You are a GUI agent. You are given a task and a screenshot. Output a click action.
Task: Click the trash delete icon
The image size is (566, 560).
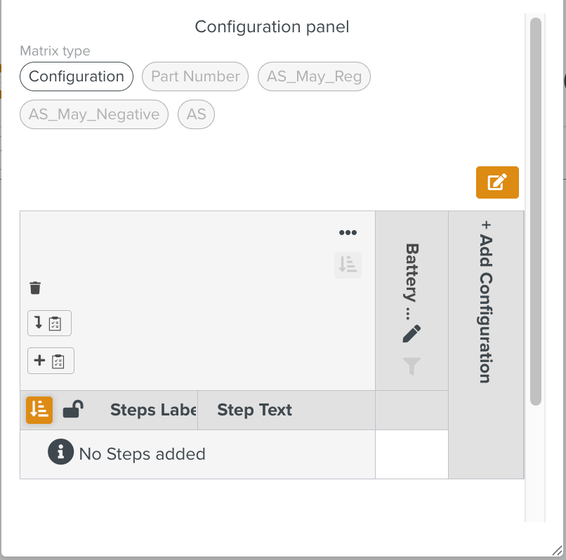click(x=36, y=288)
